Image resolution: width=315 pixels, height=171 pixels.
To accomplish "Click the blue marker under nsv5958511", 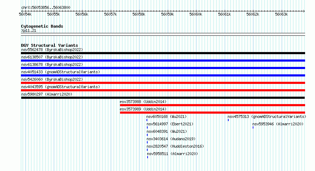I will click(x=148, y=157).
